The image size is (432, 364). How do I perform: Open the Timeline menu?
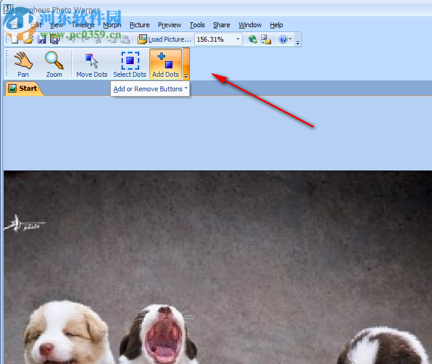[x=83, y=25]
